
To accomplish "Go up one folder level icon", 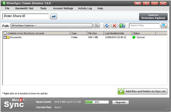I will (x=97, y=26).
